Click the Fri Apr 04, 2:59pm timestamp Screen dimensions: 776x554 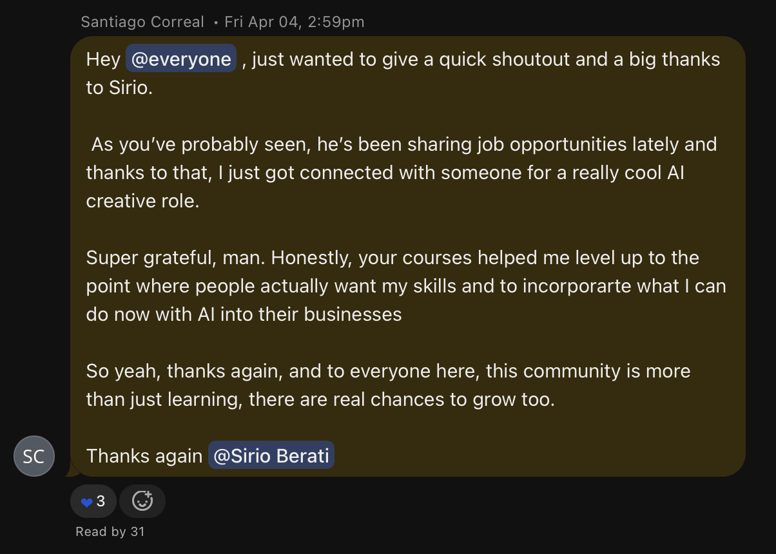tap(295, 22)
